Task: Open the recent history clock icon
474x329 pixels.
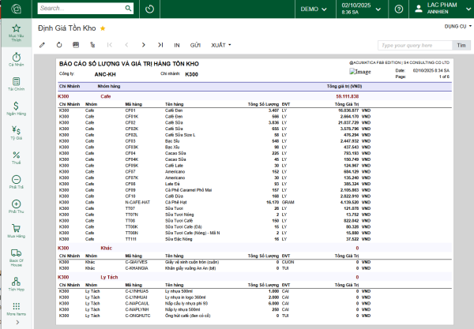Action: [x=150, y=9]
